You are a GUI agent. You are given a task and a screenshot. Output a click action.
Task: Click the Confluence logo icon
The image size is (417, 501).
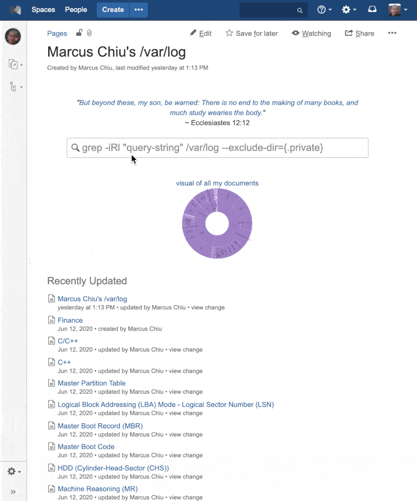click(x=16, y=10)
